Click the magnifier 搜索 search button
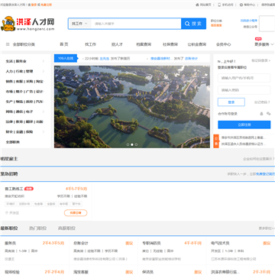The height and width of the screenshot is (275, 275). (193, 24)
